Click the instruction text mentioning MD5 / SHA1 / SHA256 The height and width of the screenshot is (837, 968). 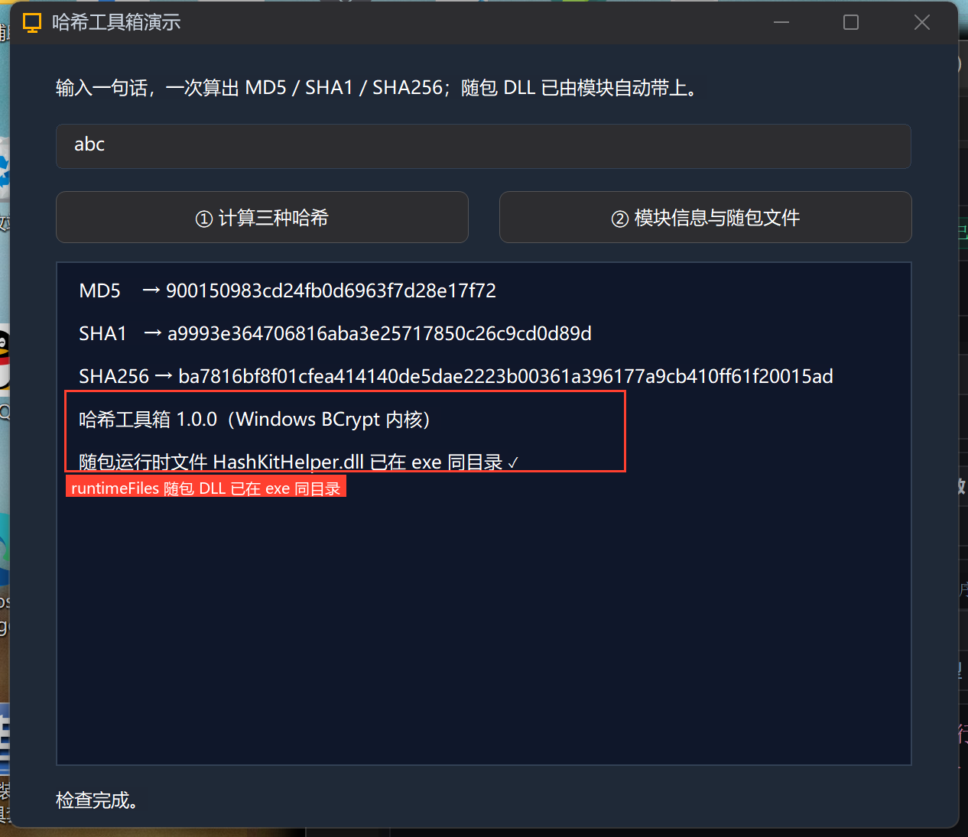click(x=377, y=88)
